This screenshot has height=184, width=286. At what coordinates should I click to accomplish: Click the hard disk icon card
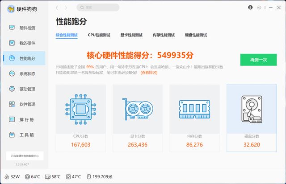pyautogui.click(x=252, y=109)
